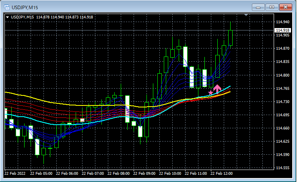This screenshot has width=297, height=182.
Task: Click the chart window icon in title bar
Action: pyautogui.click(x=7, y=7)
